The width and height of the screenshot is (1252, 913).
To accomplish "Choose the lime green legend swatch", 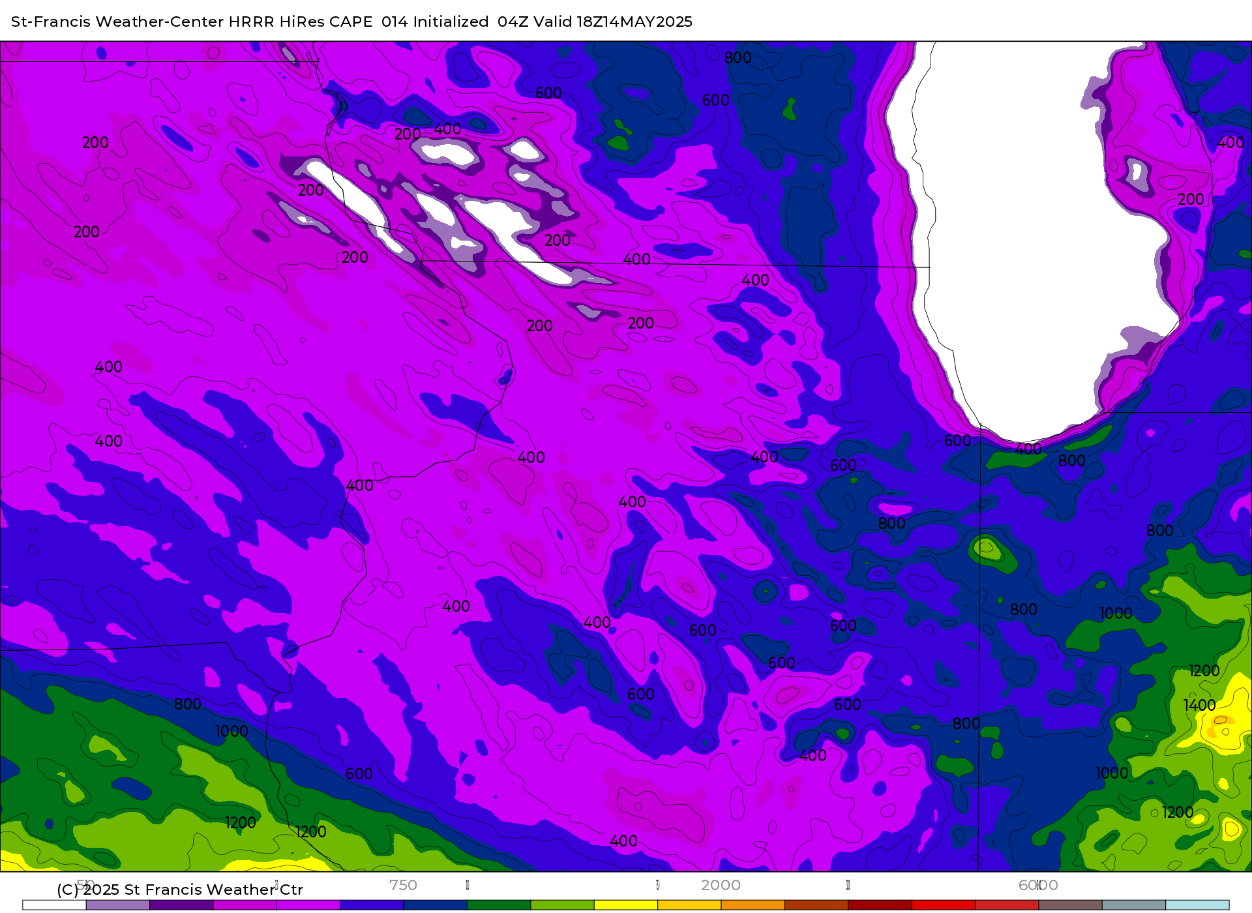I will (x=563, y=905).
